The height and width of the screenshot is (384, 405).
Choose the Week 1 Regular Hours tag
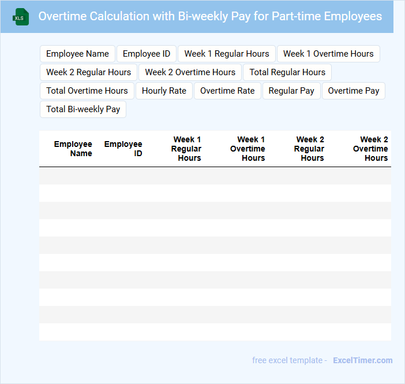(227, 54)
